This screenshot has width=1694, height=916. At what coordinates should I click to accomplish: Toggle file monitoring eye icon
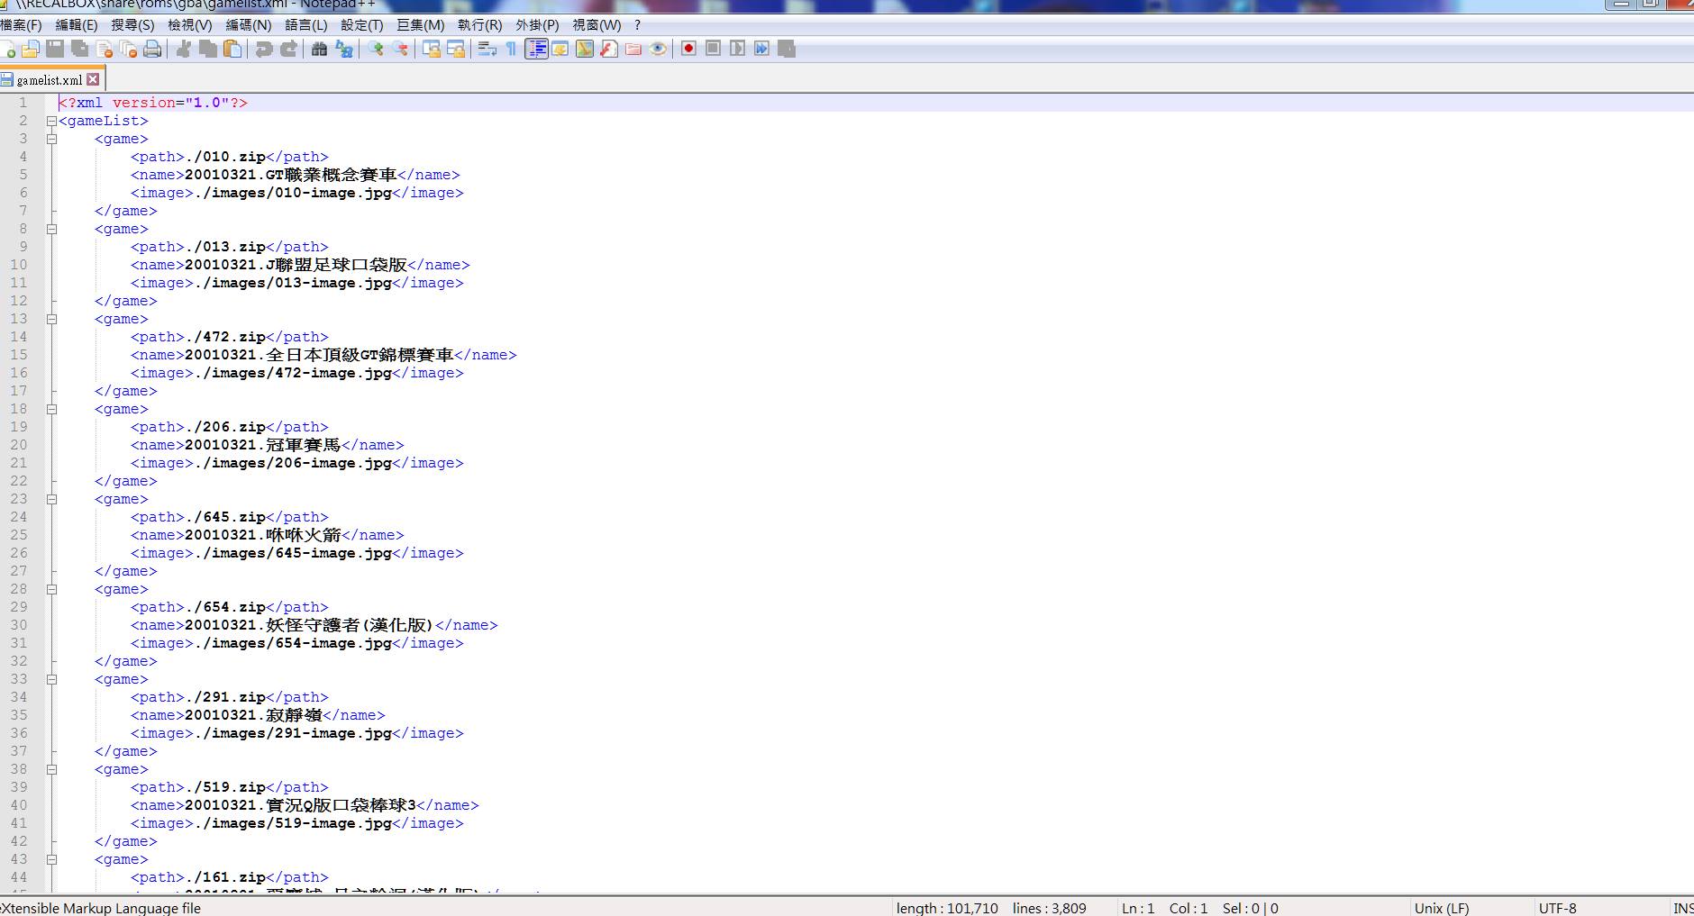658,49
